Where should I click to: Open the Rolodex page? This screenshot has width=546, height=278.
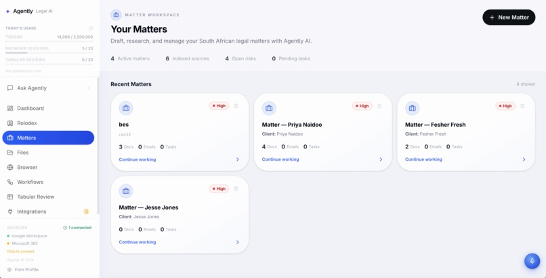(48, 123)
